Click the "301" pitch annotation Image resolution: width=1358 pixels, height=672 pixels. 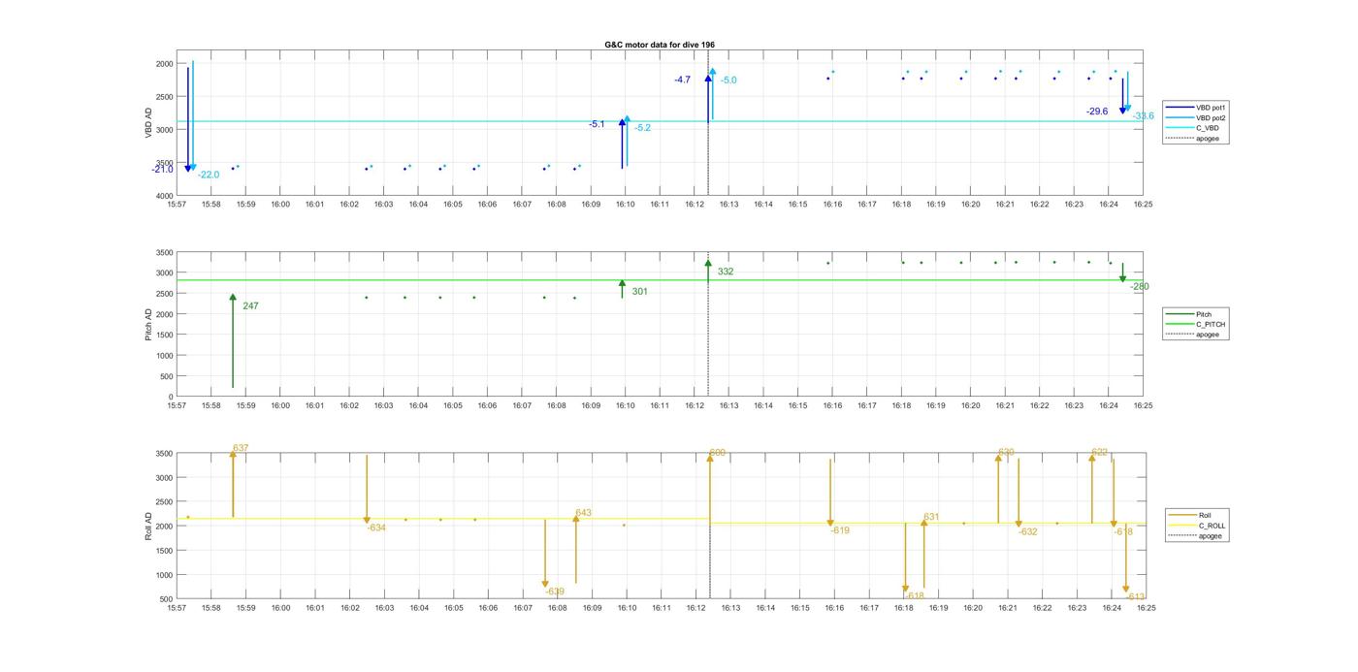coord(640,292)
